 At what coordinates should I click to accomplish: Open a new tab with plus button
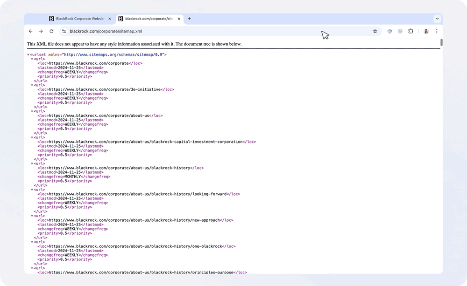189,19
